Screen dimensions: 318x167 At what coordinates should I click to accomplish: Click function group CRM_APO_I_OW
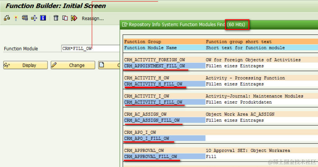click(140, 132)
